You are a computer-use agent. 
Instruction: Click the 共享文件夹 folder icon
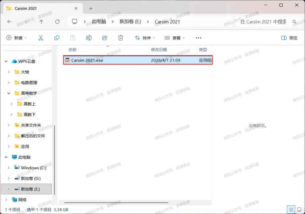pos(17,125)
